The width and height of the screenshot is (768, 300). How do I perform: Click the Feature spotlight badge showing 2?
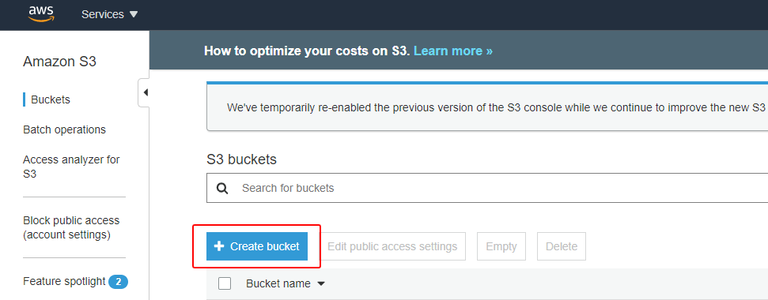click(118, 281)
